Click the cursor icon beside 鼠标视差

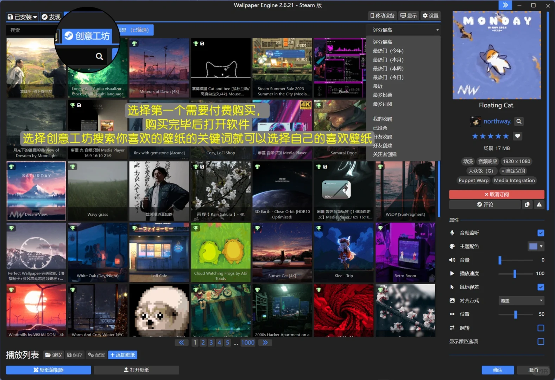pos(452,287)
